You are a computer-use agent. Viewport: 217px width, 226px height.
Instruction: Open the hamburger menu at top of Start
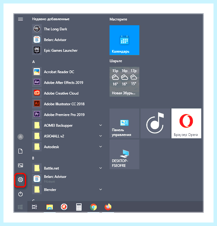click(20, 19)
